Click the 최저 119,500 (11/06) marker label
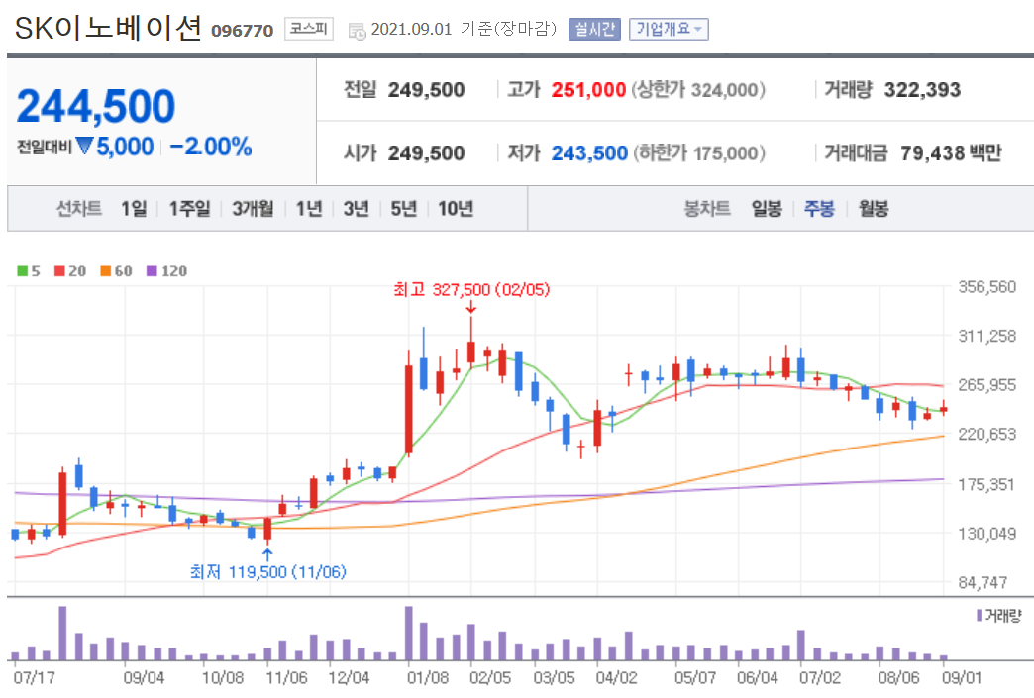 point(267,571)
